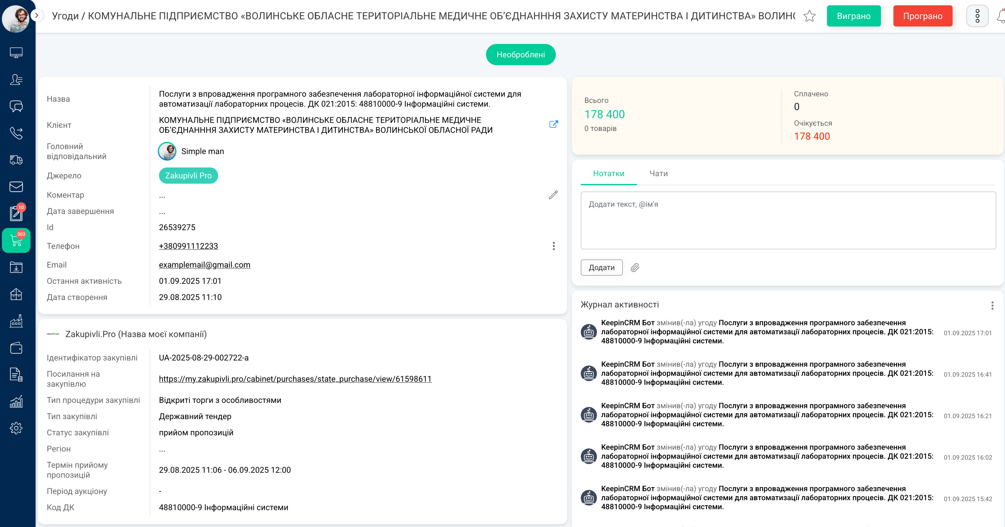The image size is (1005, 527).
Task: Open the calls sidebar icon
Action: coord(16,133)
